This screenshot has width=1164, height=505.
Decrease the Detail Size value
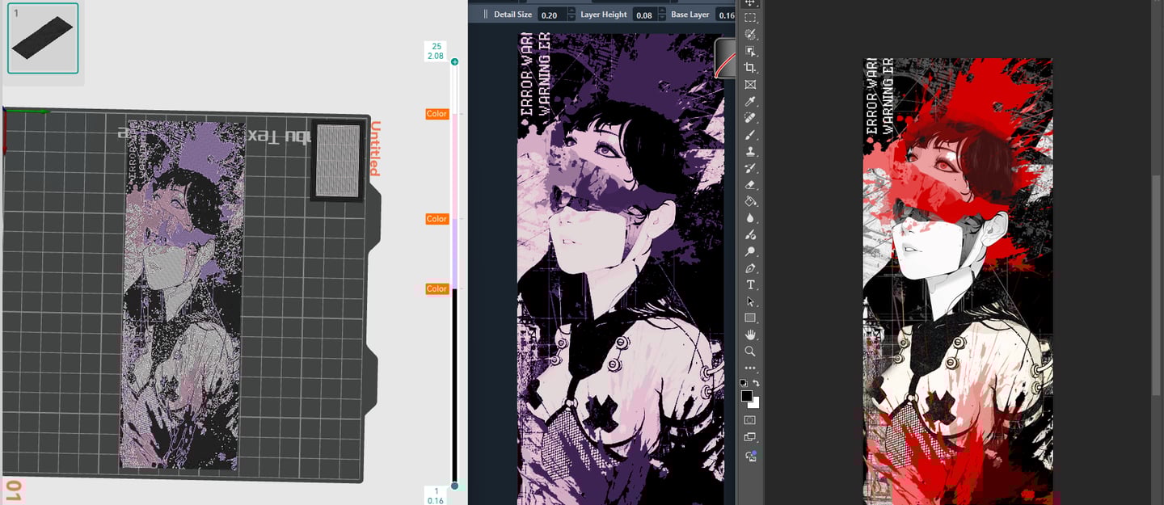click(571, 18)
